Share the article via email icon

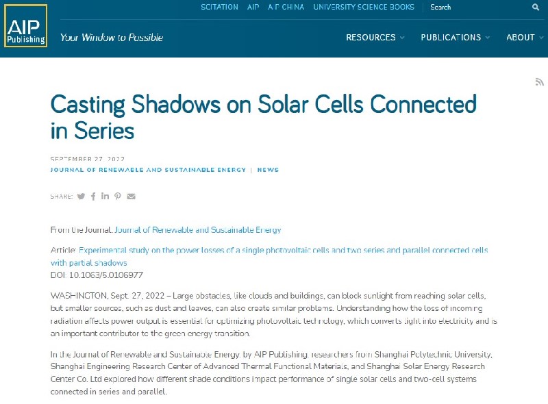[131, 197]
